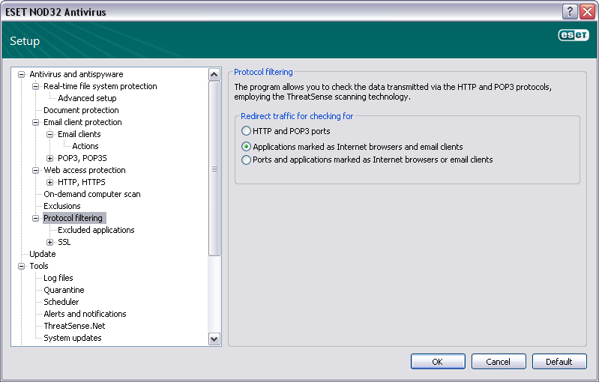Screen dimensions: 599x382
Task: Select Email clients tree item
Action: 79,134
